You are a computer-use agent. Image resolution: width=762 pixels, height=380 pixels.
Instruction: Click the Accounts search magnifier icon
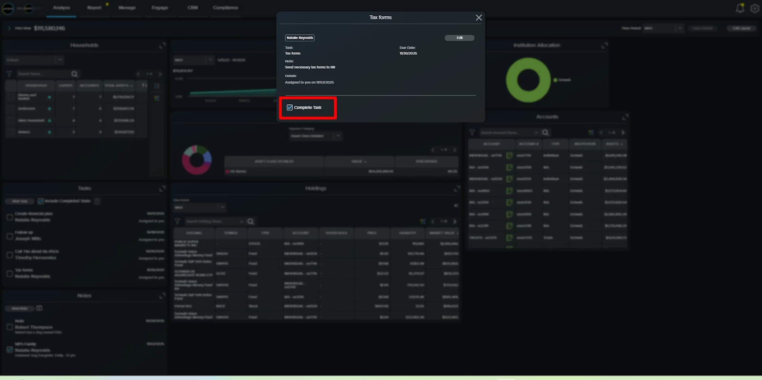coord(545,132)
